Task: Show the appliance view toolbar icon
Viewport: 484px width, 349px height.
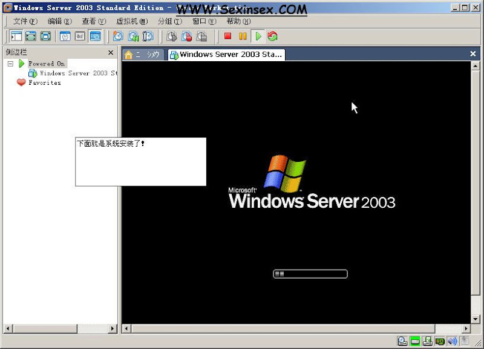Action: coord(80,36)
